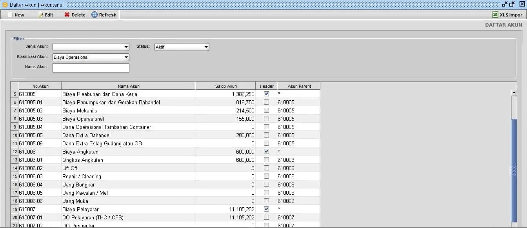Toggle Header checkbox for DO Pelayaran (THC / CFS)

[266, 217]
